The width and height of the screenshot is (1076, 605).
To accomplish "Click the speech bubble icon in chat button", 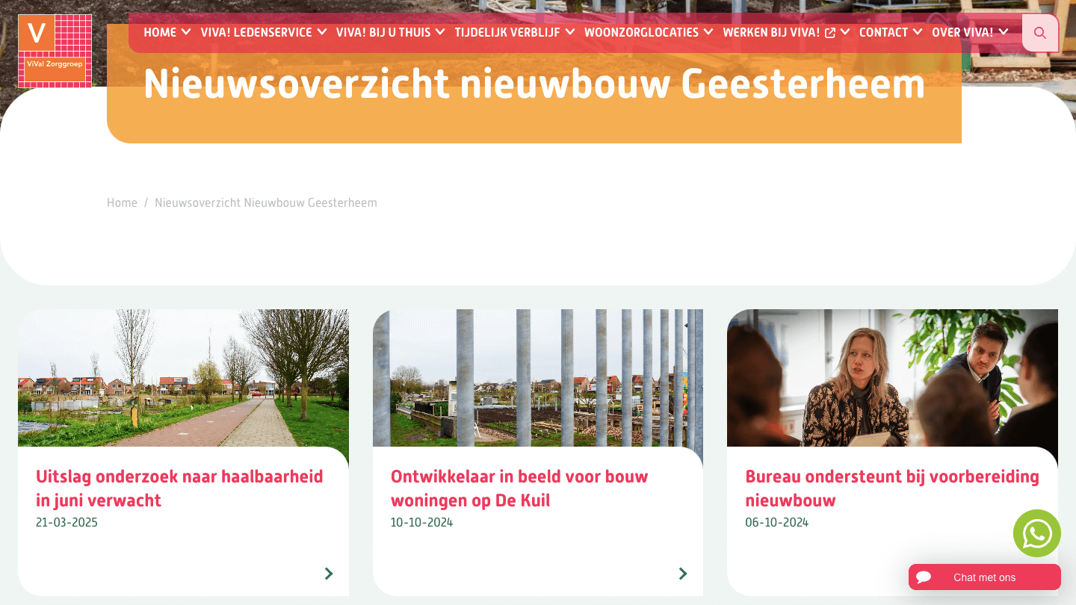I will [924, 577].
